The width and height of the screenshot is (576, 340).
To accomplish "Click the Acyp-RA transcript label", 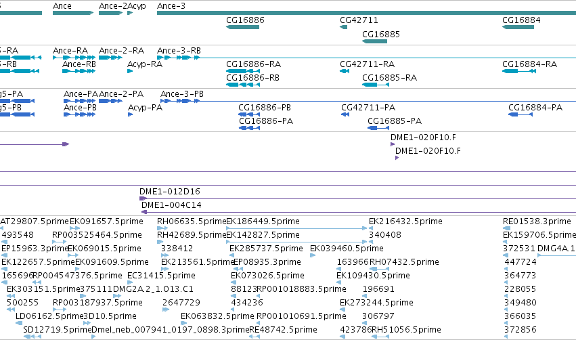I will (x=145, y=64).
